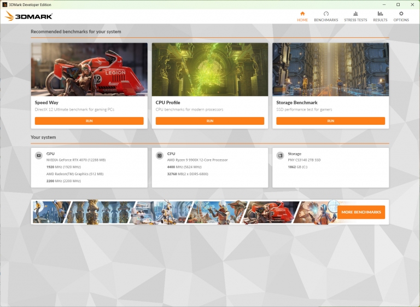Click 'SSD performance test for gamers' description

[x=304, y=109]
